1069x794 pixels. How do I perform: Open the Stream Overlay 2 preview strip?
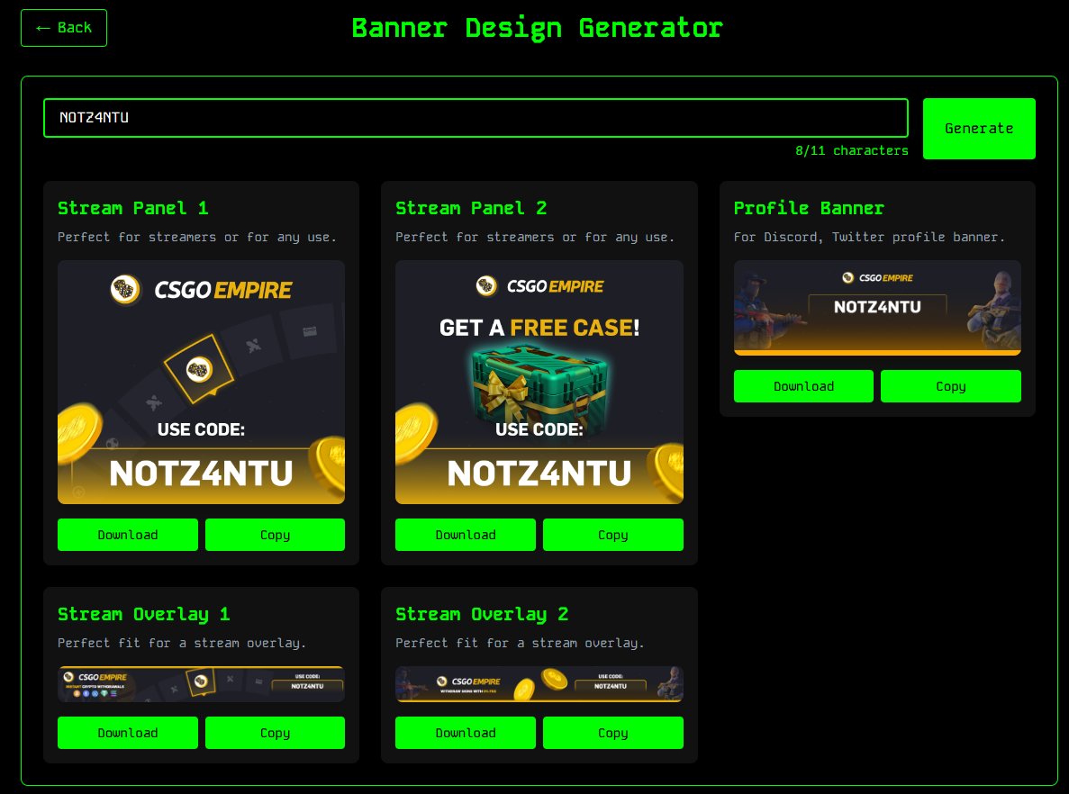point(539,684)
